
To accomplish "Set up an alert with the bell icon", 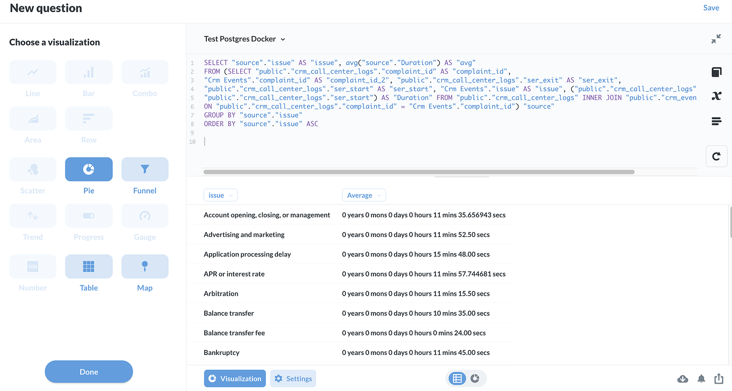I will coord(701,378).
